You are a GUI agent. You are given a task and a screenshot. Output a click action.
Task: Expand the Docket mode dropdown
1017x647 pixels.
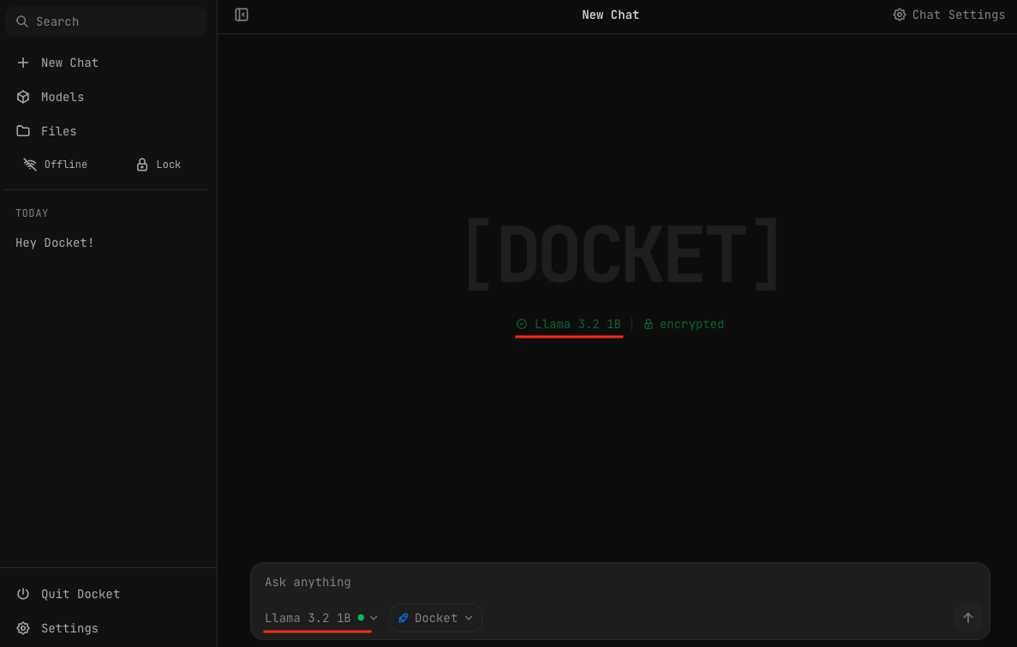pyautogui.click(x=436, y=618)
